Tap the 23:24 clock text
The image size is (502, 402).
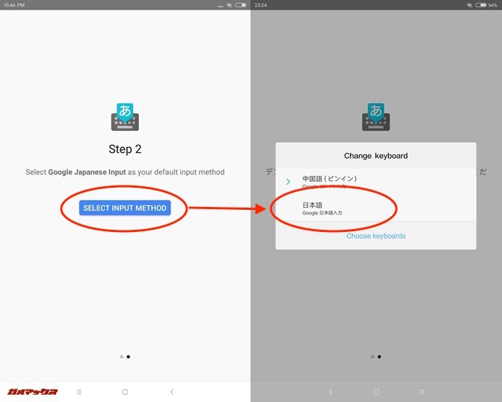tap(261, 5)
